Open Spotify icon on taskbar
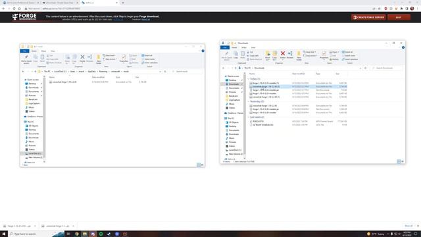Screen dimensions: 421x237 [x=101, y=234]
